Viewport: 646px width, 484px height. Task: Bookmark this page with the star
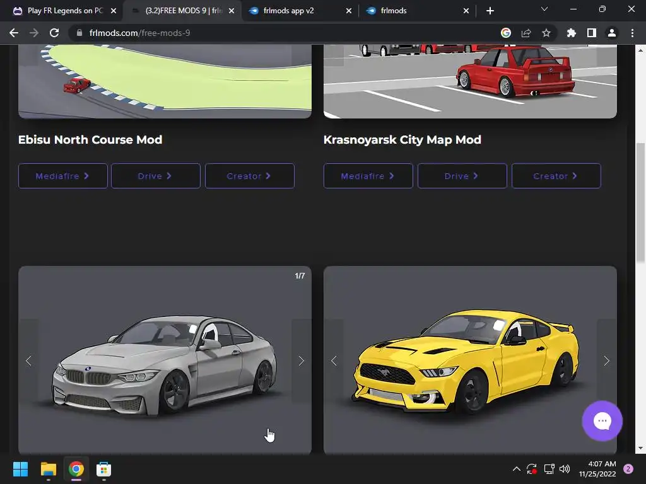point(546,33)
